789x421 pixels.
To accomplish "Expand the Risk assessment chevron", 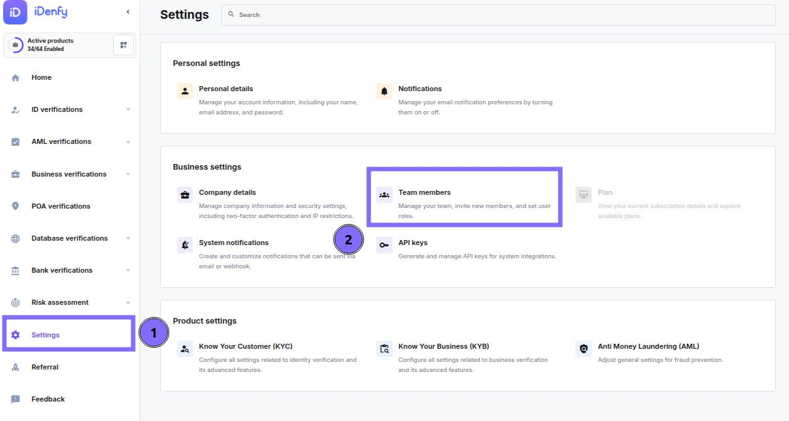I will pyautogui.click(x=128, y=302).
